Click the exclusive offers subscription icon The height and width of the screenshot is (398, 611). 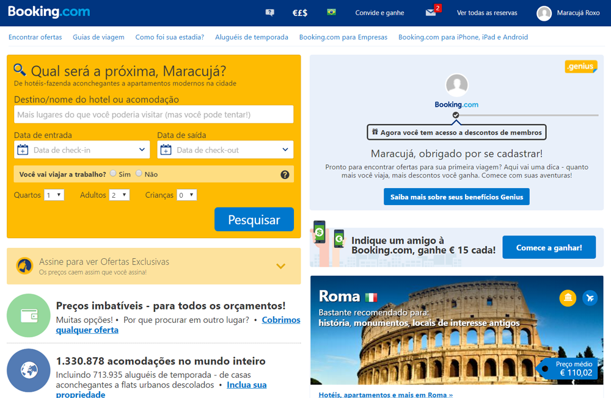pyautogui.click(x=24, y=266)
